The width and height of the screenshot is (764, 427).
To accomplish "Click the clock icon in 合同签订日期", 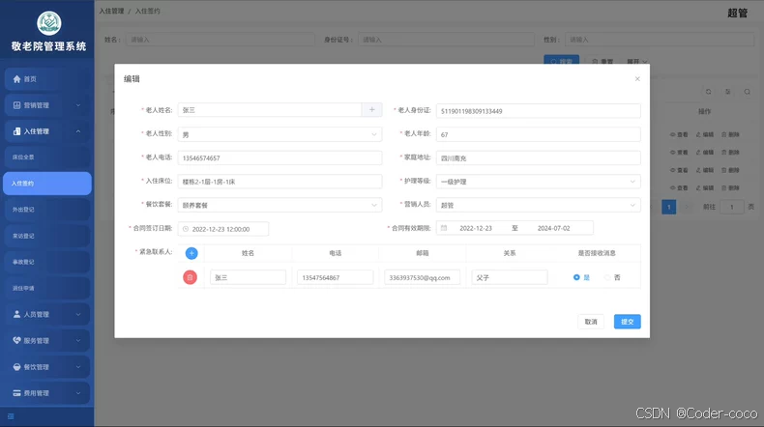I will tap(186, 229).
